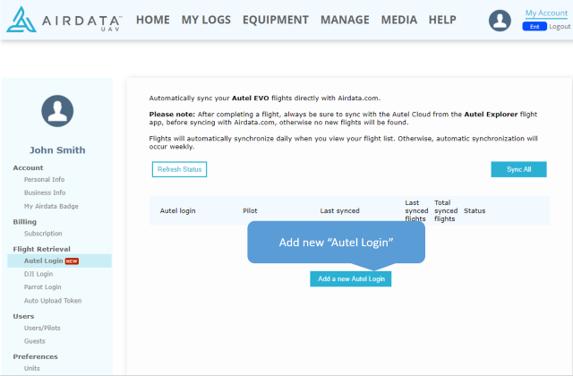Click the Airdata UAV logo
This screenshot has height=376, width=573.
click(x=64, y=20)
